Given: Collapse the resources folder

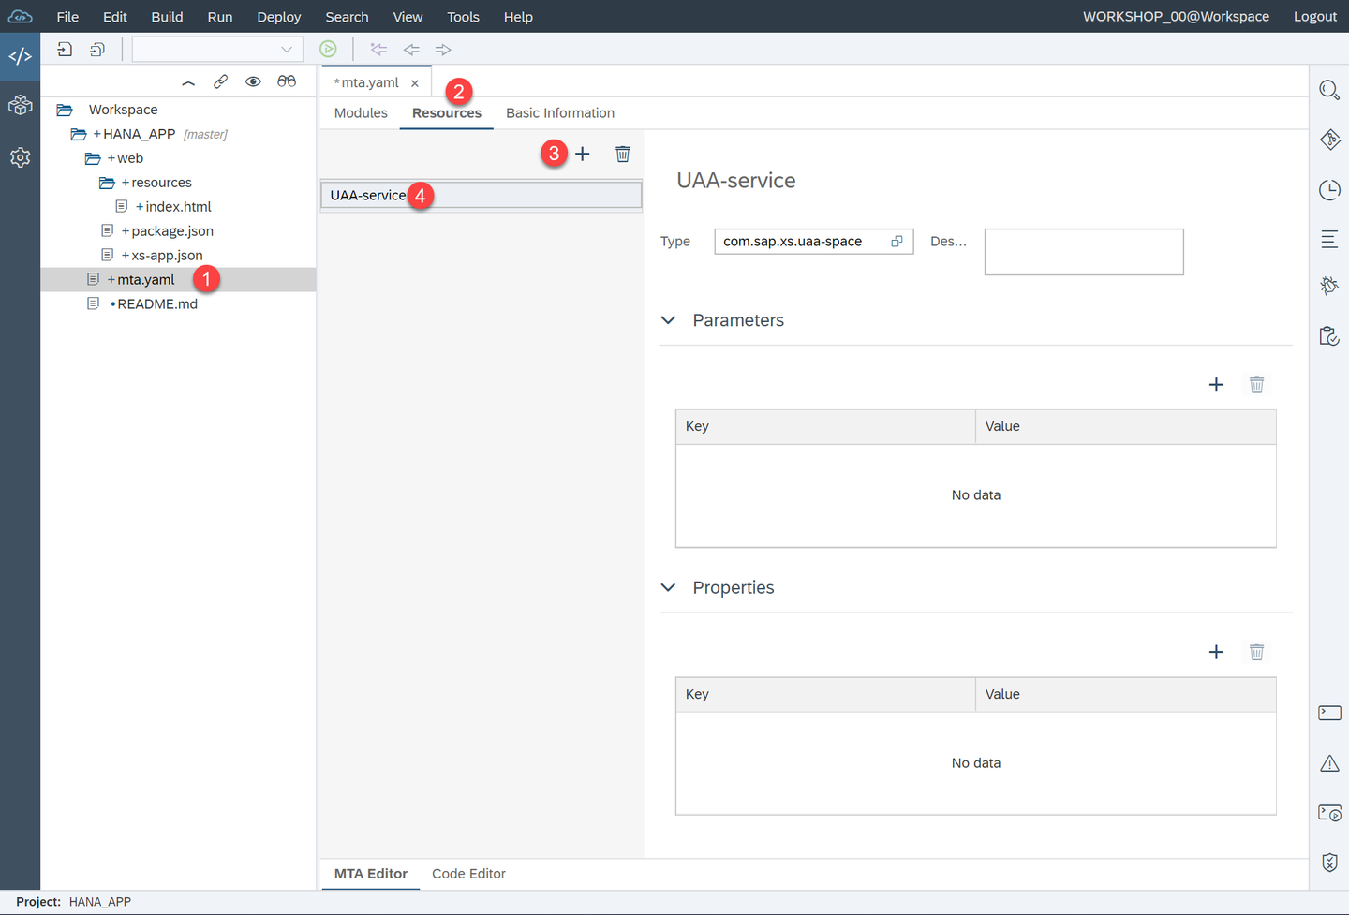Looking at the screenshot, I should click(107, 183).
